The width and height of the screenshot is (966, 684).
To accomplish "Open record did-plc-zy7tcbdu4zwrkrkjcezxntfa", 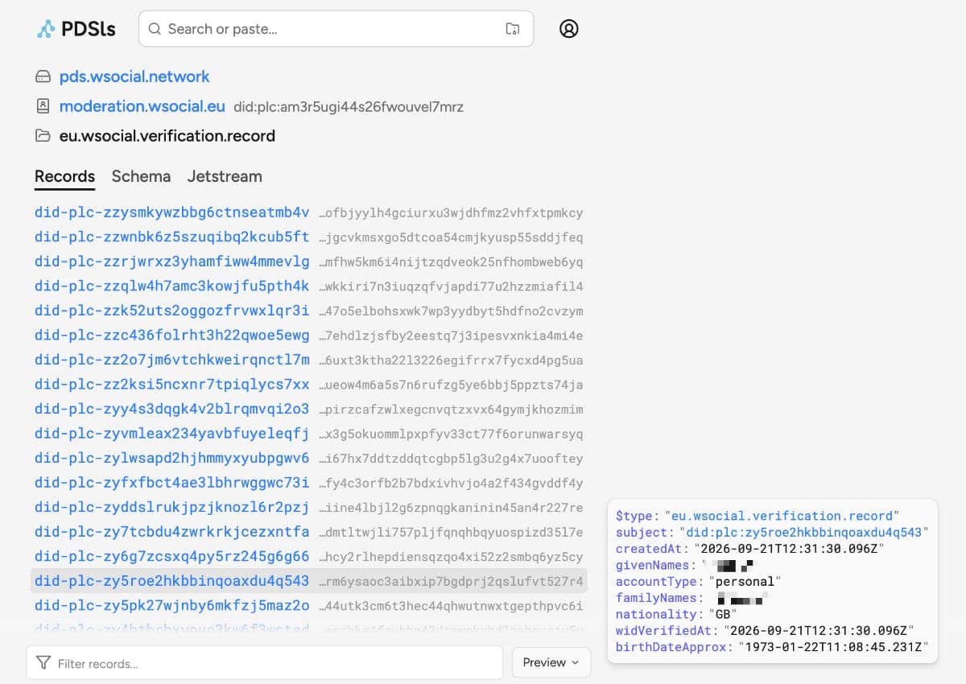I will point(171,532).
